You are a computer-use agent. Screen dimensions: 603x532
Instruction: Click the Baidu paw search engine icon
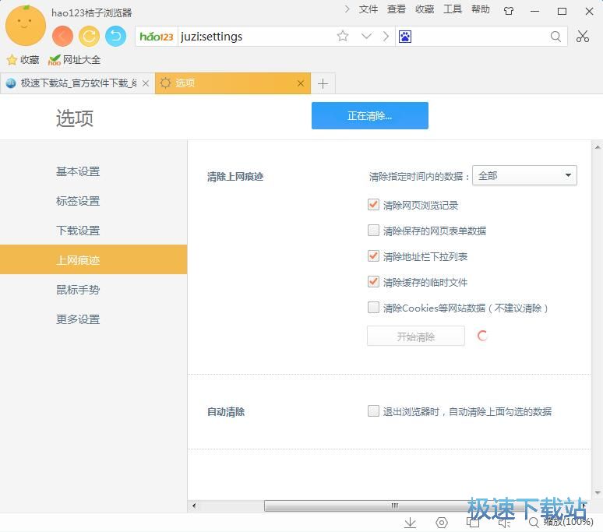coord(405,37)
